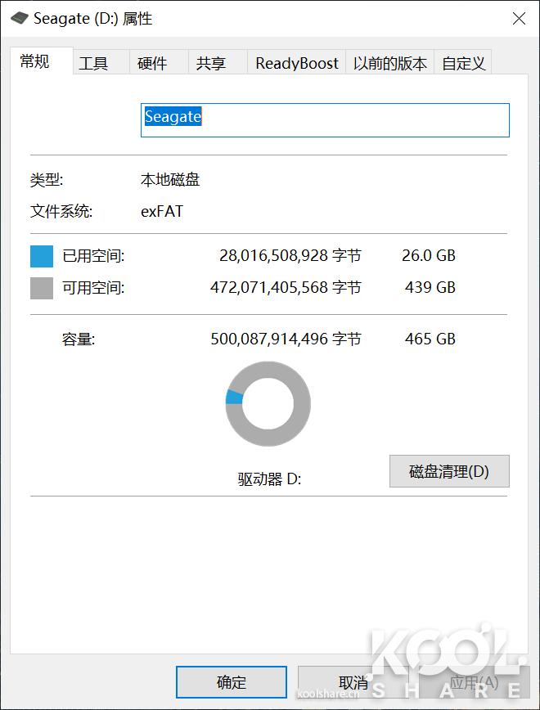540x710 pixels.
Task: Click the 本地磁盘 type value
Action: (170, 180)
